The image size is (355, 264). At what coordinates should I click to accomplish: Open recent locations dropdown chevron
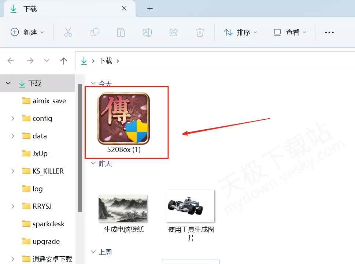[x=47, y=61]
